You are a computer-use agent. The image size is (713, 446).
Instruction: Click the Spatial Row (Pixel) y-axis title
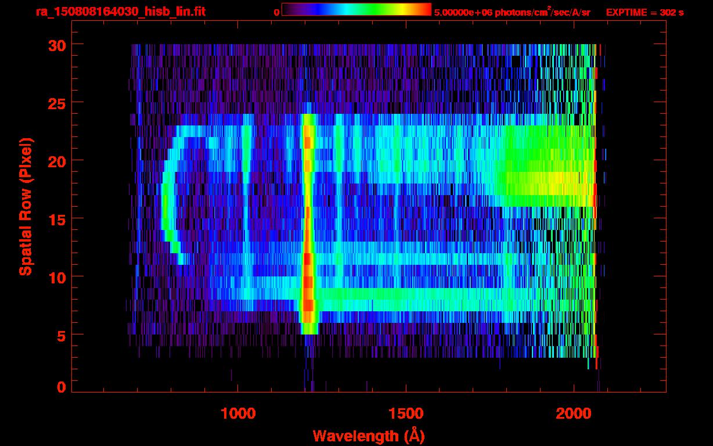[x=26, y=206]
